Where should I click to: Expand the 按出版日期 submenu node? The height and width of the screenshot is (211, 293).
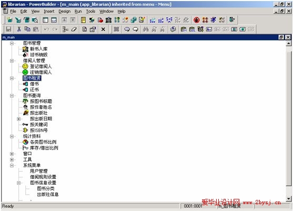pos(19,119)
